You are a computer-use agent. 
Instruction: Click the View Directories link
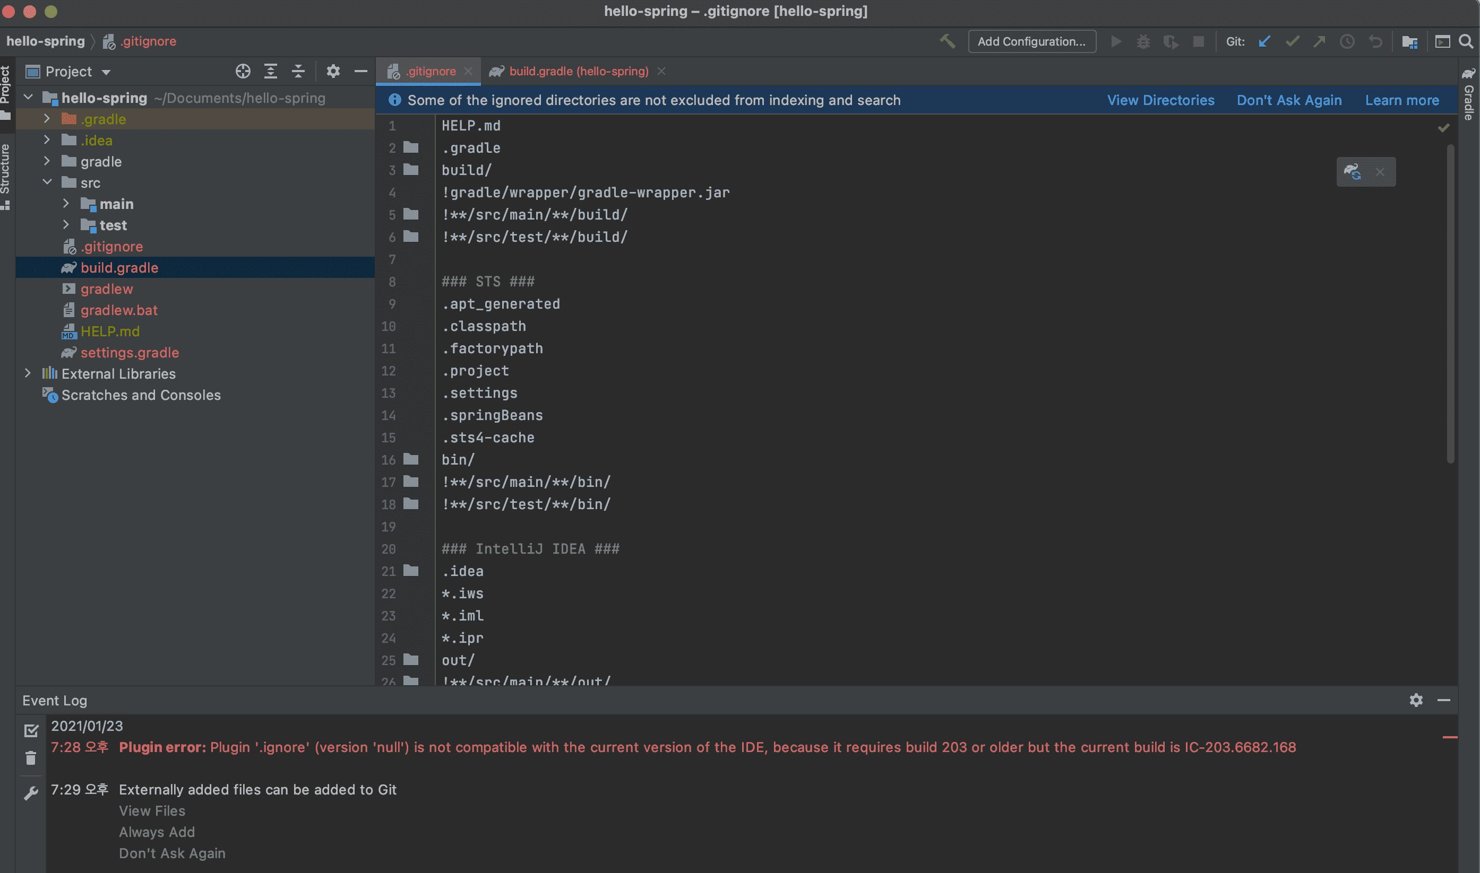1160,100
